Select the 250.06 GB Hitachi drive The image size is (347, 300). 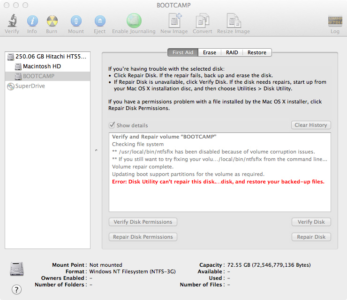pos(47,57)
